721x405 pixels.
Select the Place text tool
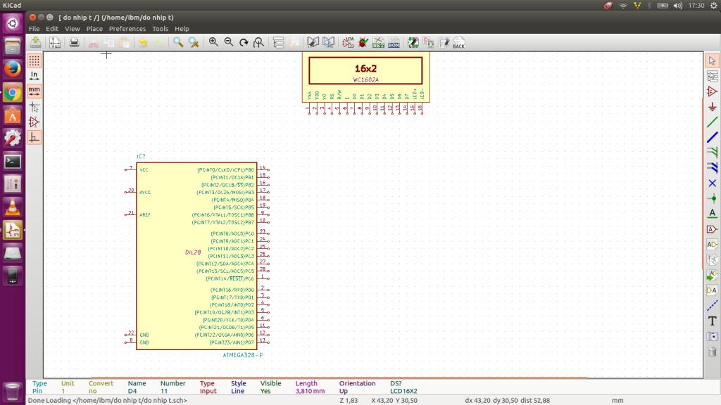[x=712, y=321]
